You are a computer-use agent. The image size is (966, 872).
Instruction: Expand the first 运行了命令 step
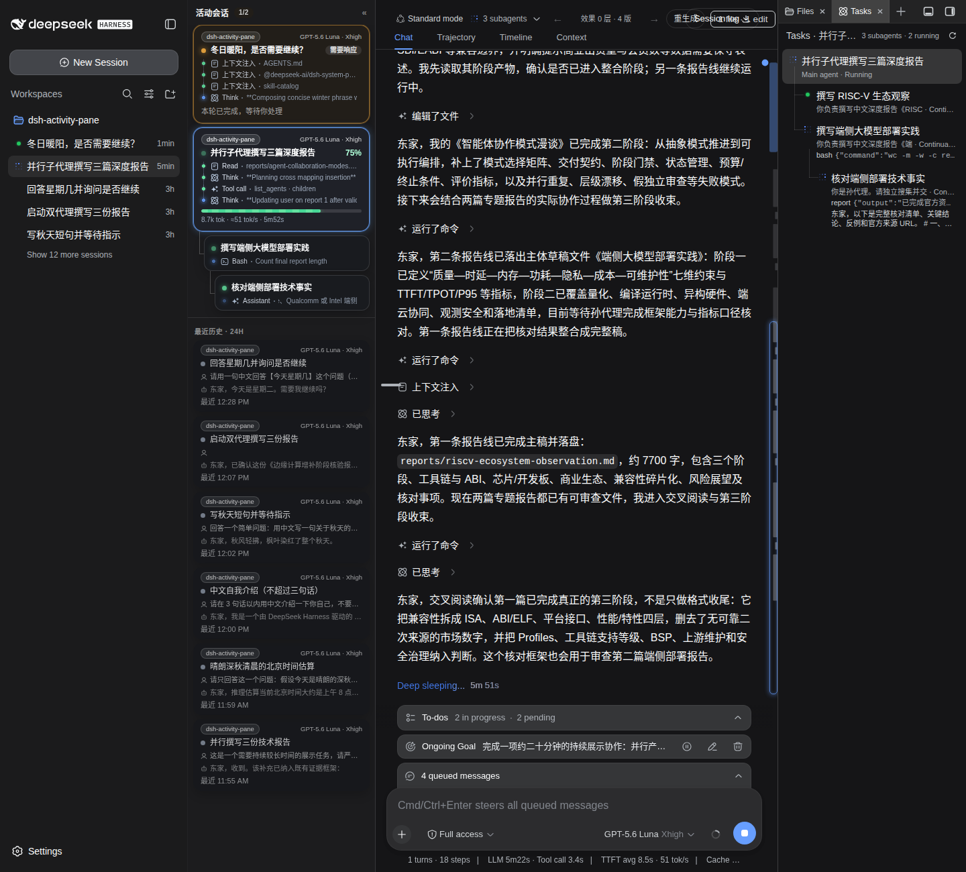pyautogui.click(x=436, y=229)
